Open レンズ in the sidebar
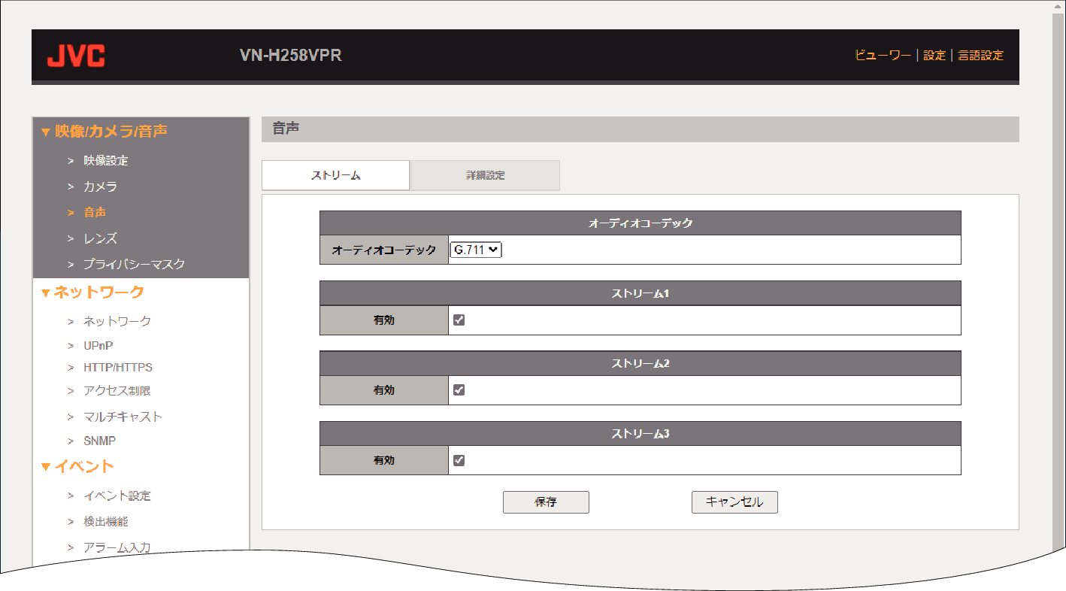 click(100, 238)
